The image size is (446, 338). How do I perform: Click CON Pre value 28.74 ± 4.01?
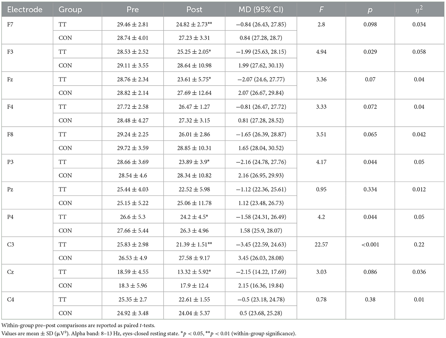[132, 38]
